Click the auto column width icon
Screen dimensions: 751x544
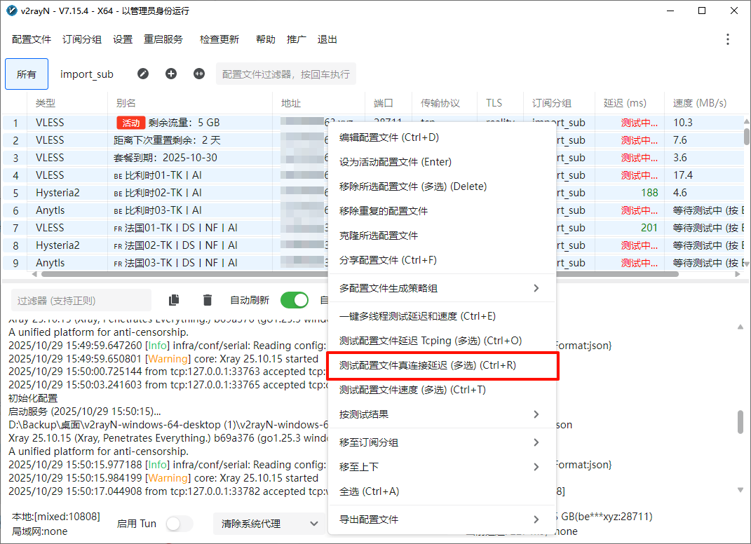pyautogui.click(x=199, y=74)
